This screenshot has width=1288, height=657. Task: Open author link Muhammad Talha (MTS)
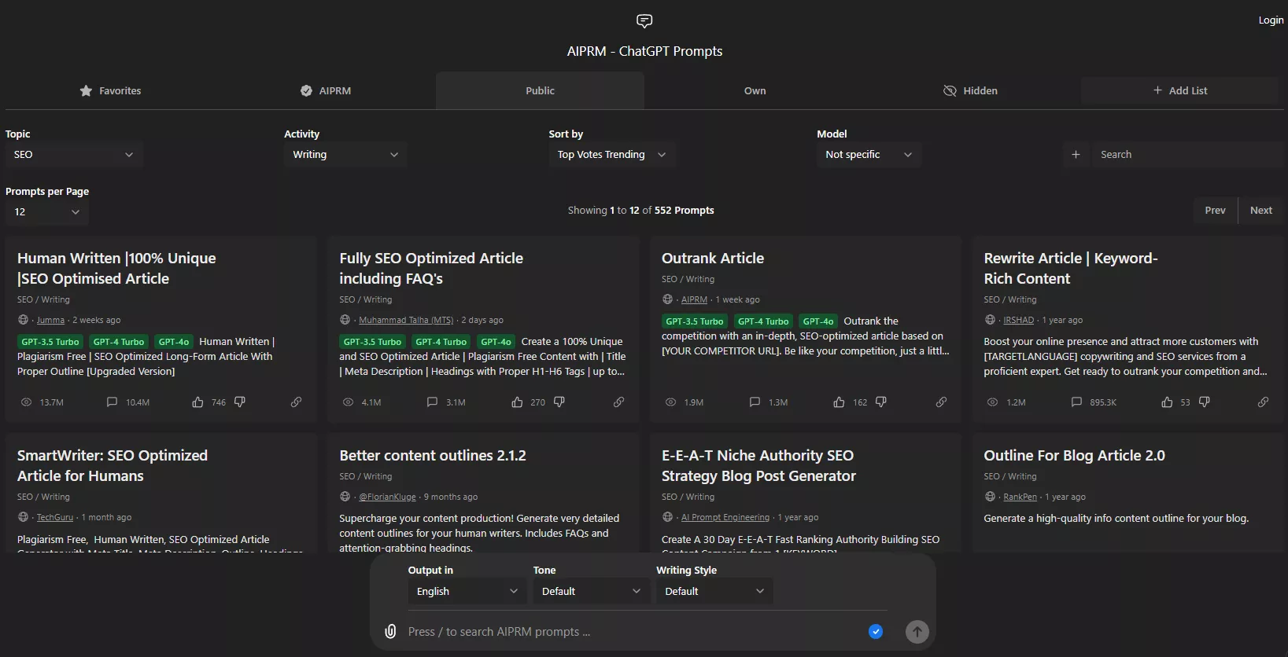pyautogui.click(x=406, y=321)
